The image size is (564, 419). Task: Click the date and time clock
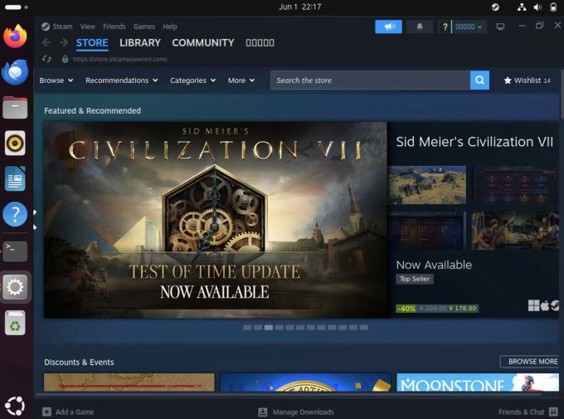[x=299, y=7]
